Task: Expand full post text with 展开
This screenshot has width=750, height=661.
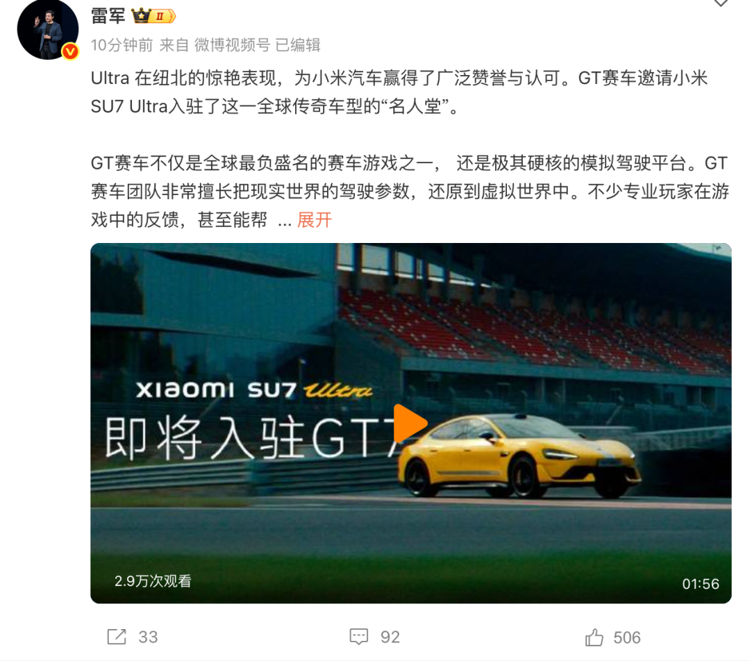Action: [x=315, y=220]
